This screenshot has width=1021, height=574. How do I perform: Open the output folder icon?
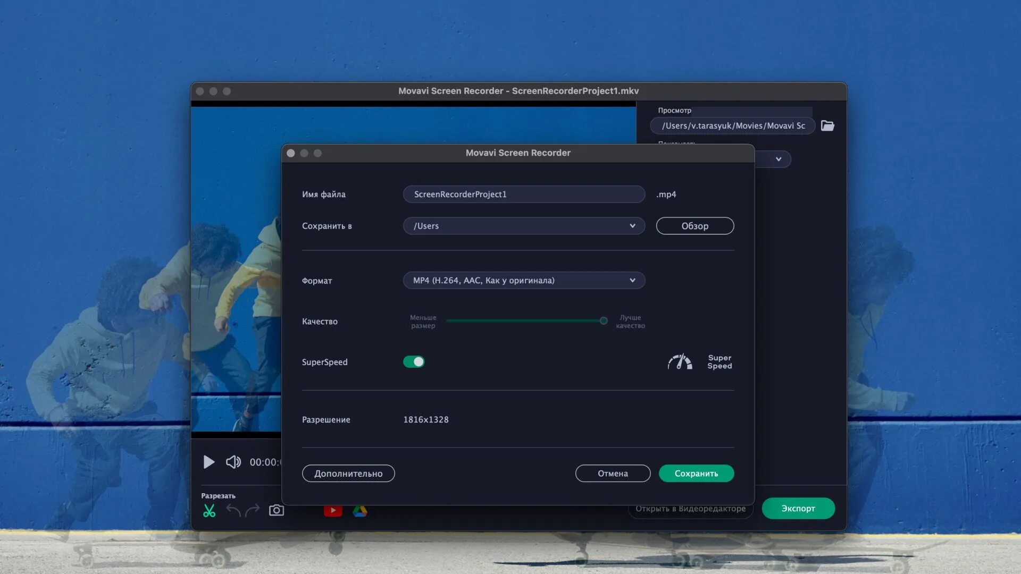(827, 126)
